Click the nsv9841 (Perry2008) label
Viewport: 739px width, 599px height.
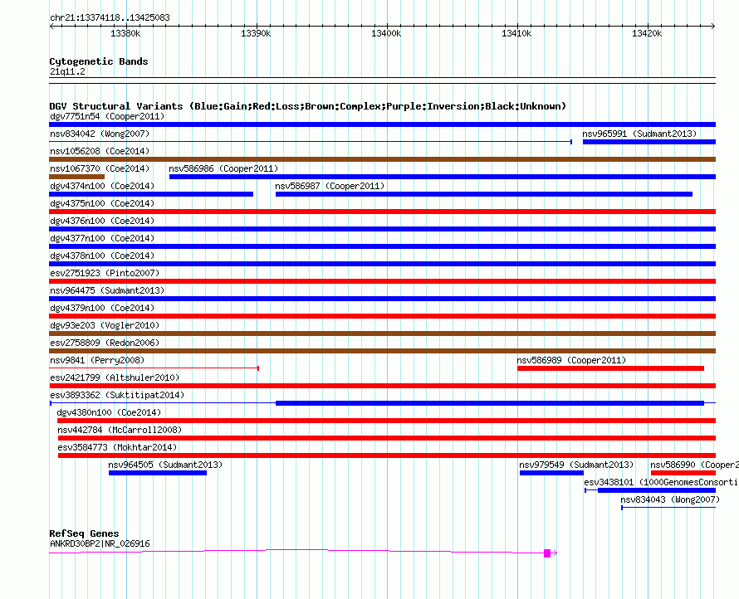click(x=97, y=360)
